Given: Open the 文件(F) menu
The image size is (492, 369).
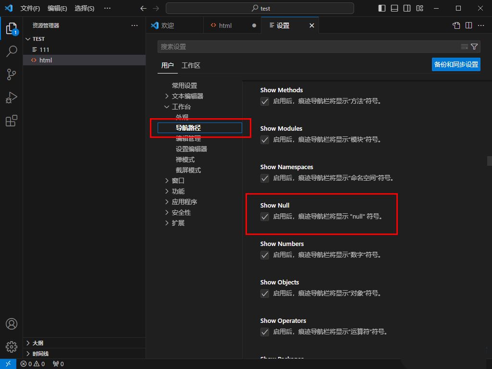Looking at the screenshot, I should tap(30, 8).
